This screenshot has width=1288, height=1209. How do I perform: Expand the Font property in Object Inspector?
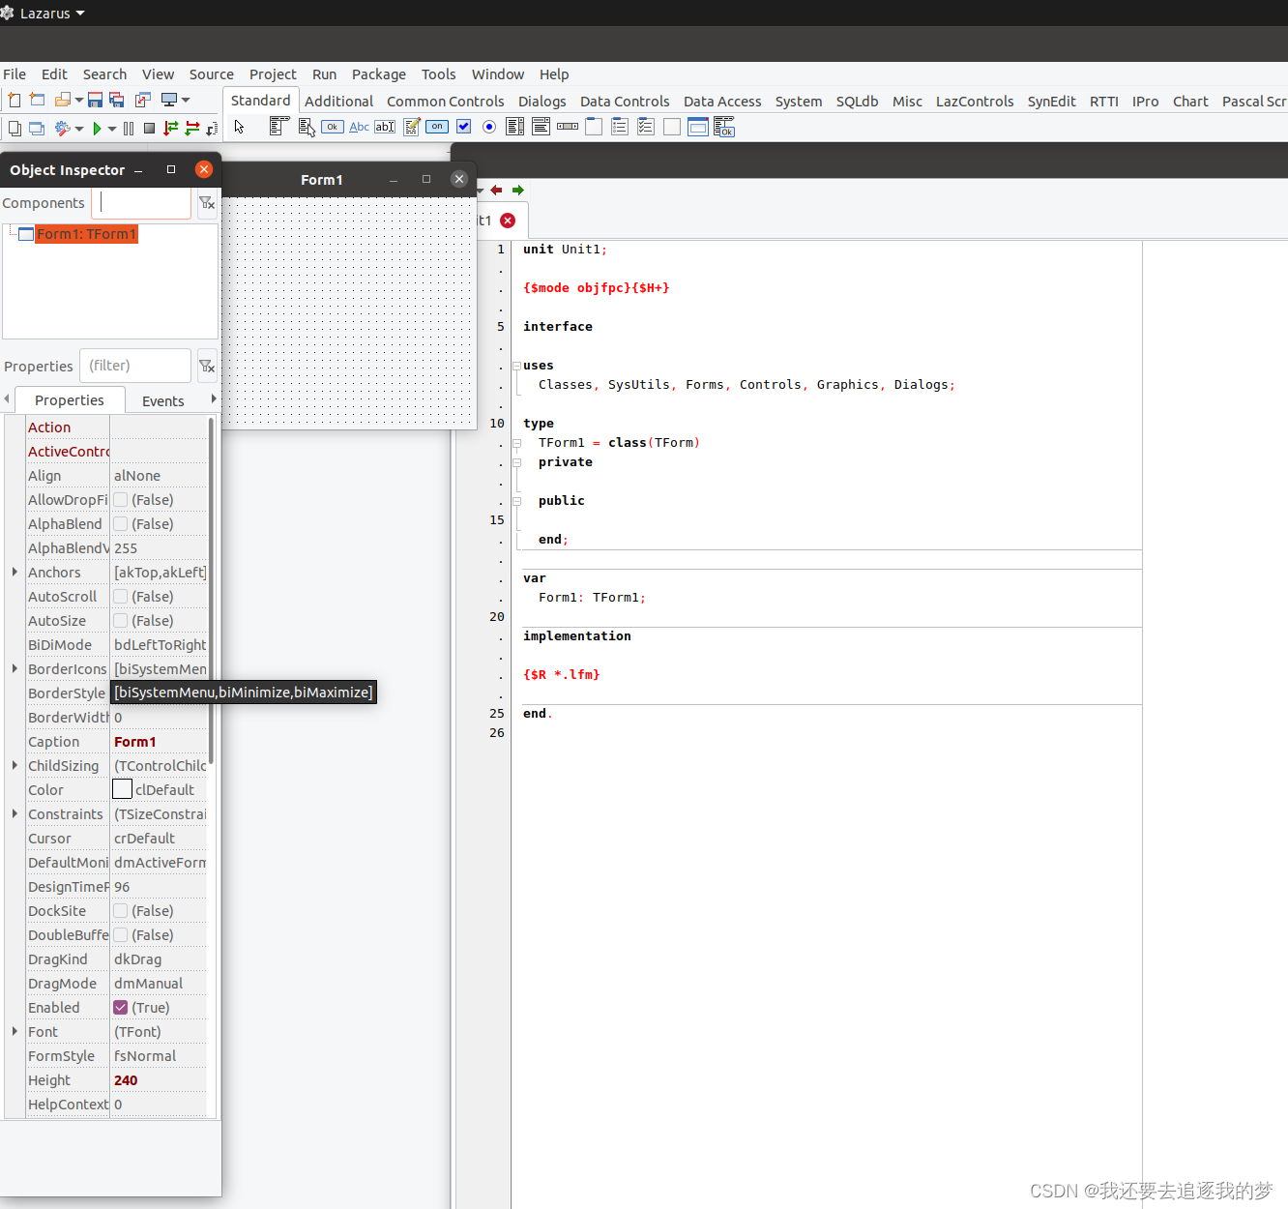tap(14, 1031)
